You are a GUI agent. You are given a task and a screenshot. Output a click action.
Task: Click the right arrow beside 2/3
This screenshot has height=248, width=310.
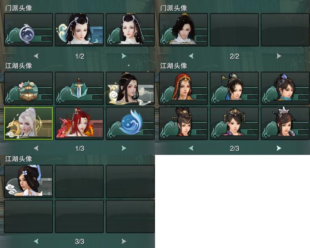tap(279, 148)
